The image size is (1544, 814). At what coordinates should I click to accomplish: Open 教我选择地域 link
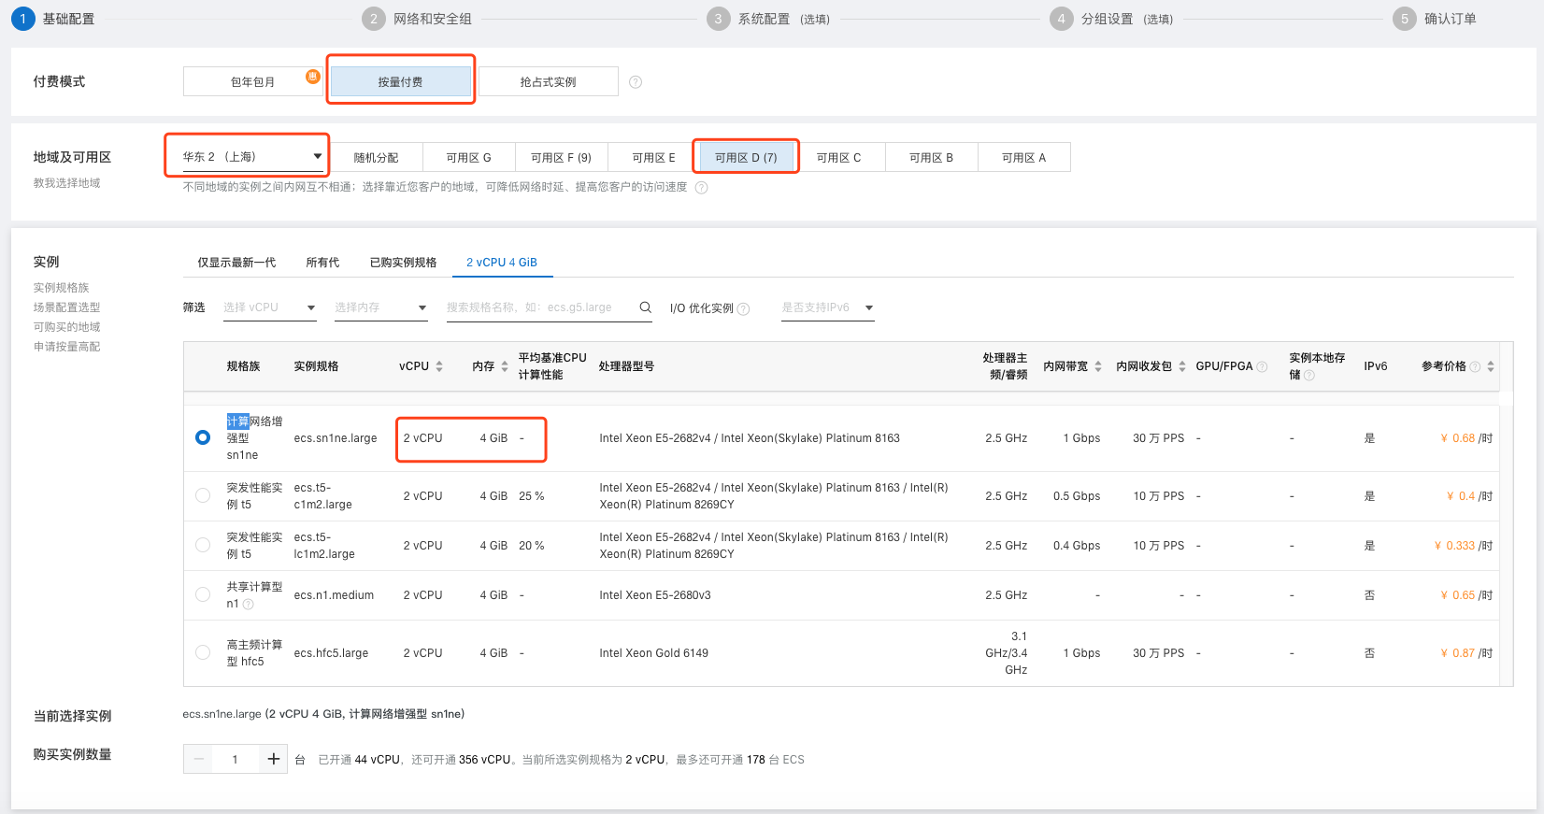click(x=67, y=183)
